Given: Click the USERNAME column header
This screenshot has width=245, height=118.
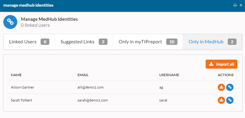Looking at the screenshot, I should 169,75.
